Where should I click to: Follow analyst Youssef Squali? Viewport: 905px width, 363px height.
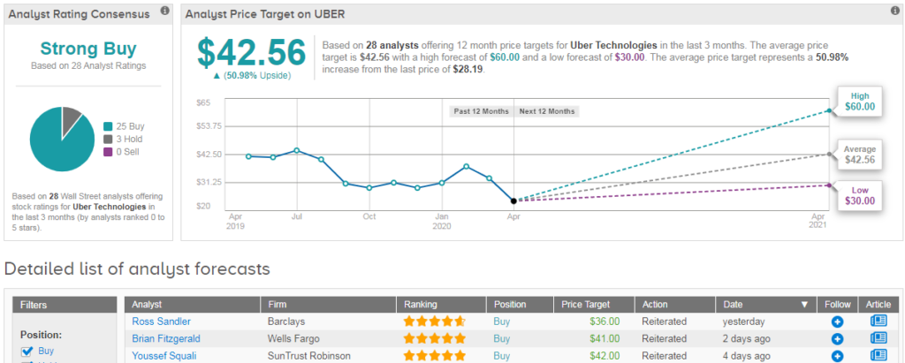837,355
